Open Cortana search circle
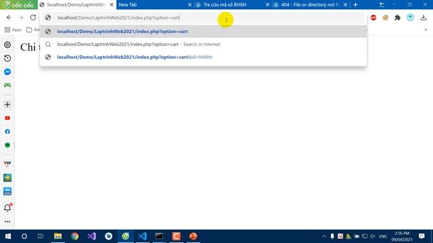433x243 pixels. pyautogui.click(x=24, y=236)
